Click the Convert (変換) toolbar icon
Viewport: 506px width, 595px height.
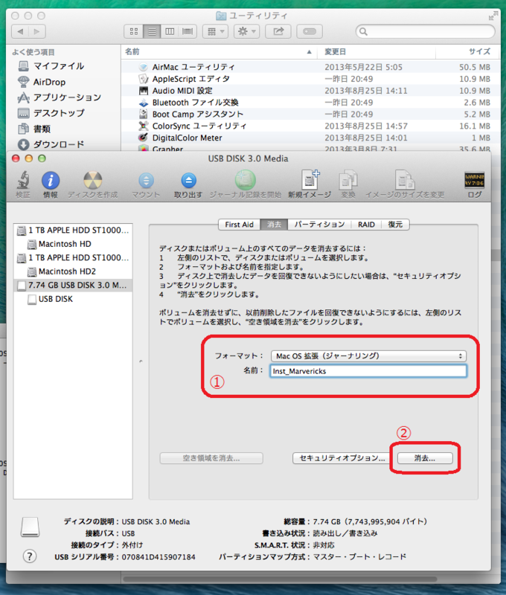tap(348, 179)
